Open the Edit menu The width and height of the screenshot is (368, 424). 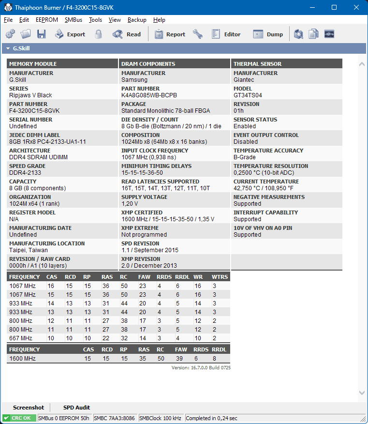[x=24, y=20]
